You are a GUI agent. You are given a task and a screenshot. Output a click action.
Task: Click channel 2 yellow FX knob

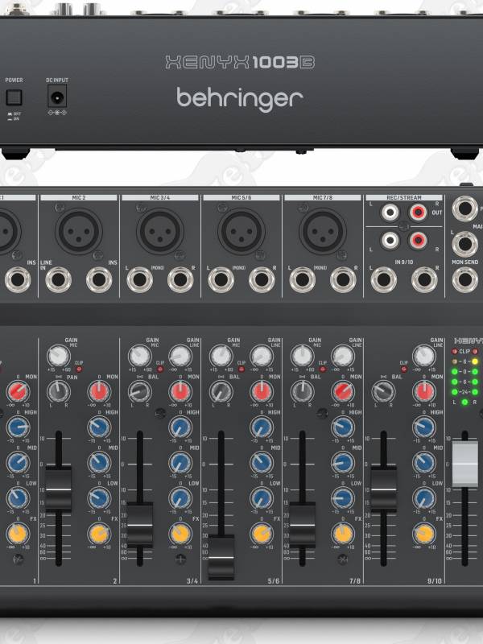tap(99, 534)
